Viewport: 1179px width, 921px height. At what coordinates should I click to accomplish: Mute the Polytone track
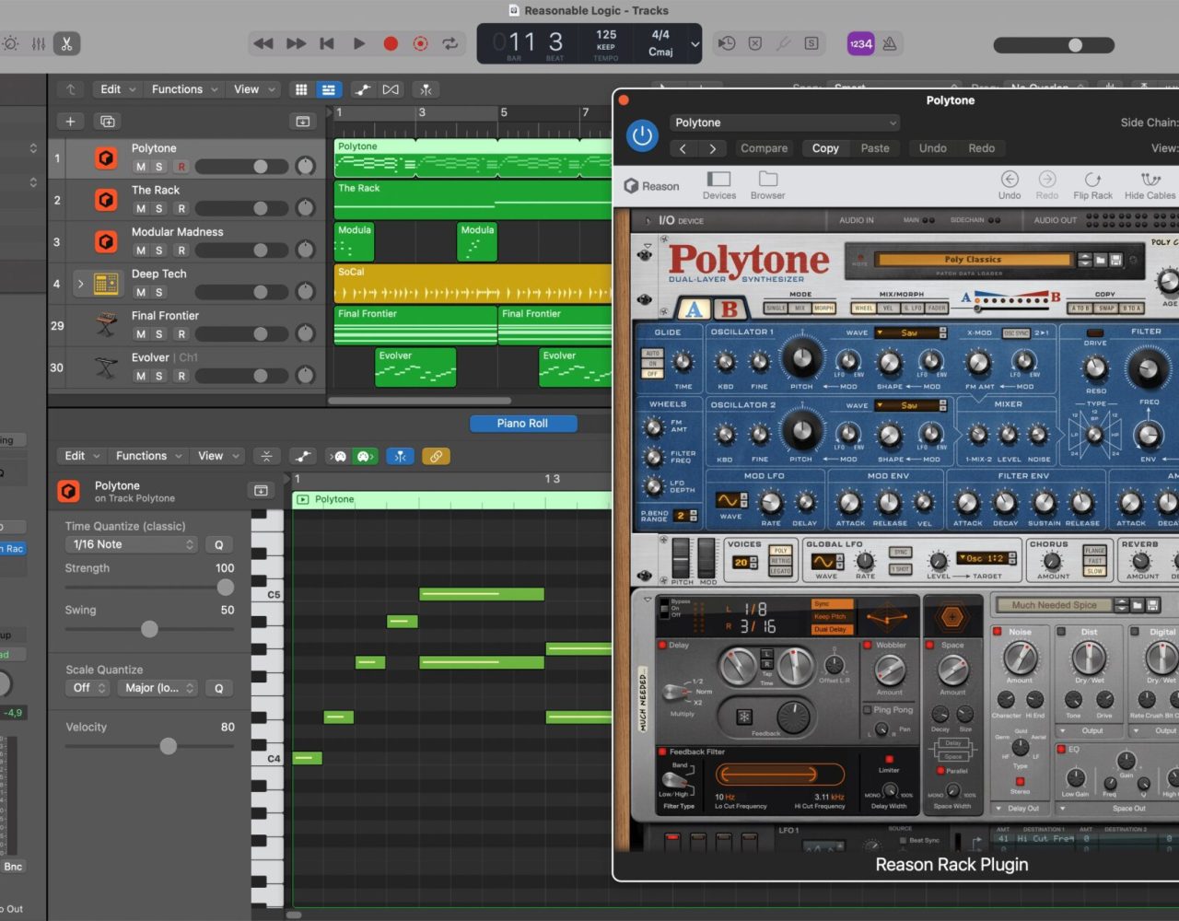point(141,167)
